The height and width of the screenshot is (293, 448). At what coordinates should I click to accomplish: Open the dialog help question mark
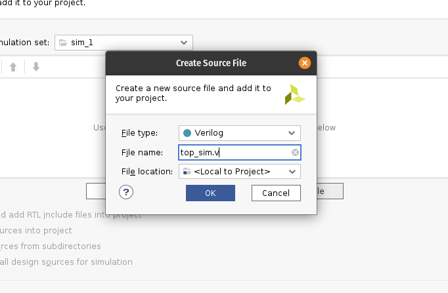[x=126, y=192]
